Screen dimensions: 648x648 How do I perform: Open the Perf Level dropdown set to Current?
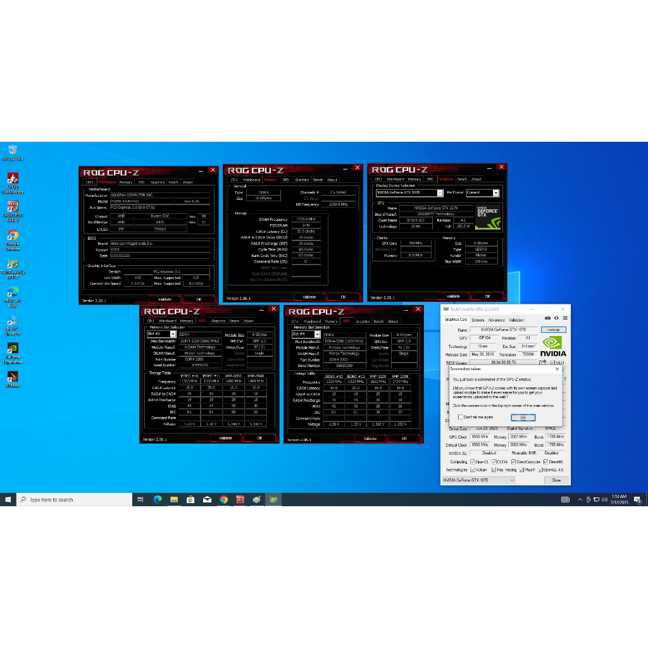pyautogui.click(x=495, y=193)
